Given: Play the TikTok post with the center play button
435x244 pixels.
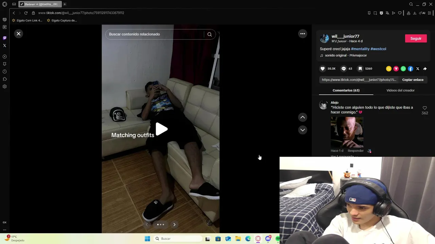Looking at the screenshot, I should point(161,129).
